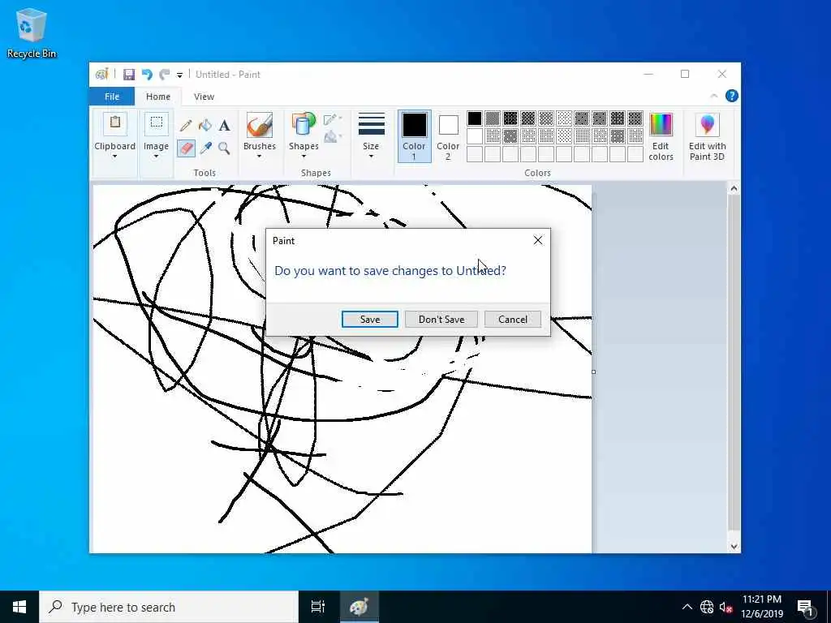This screenshot has width=831, height=623.
Task: Click Edit with Paint 3D
Action: coord(707,136)
